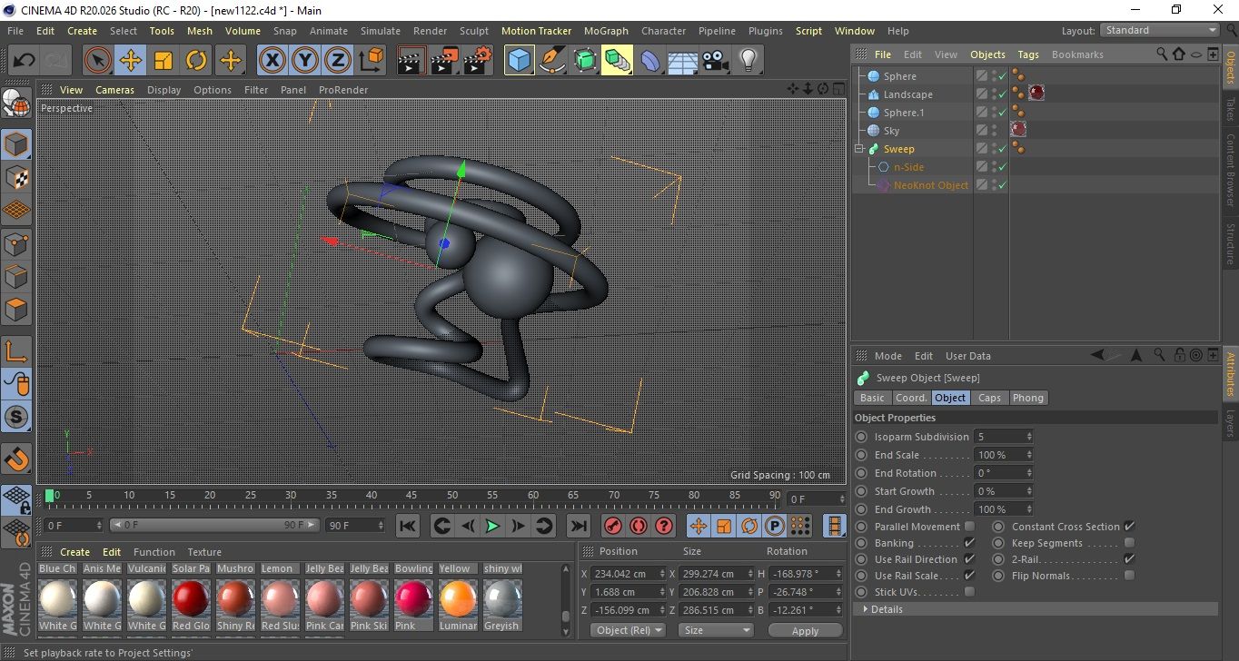Switch to the Caps tab
This screenshot has width=1239, height=661.
989,398
